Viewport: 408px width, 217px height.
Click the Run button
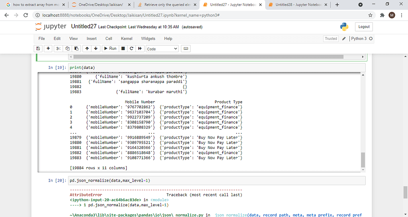tap(110, 49)
